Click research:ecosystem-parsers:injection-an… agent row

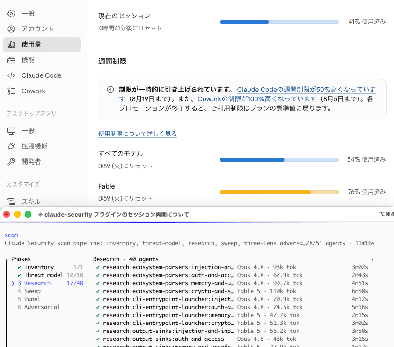232,267
